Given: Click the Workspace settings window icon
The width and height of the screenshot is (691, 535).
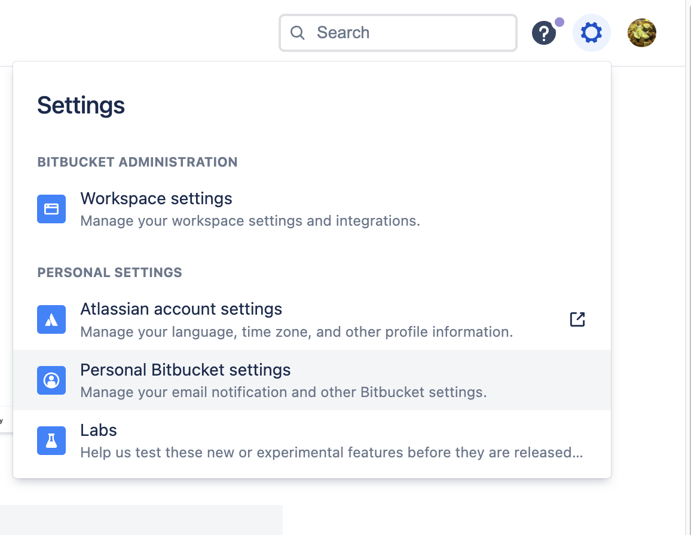Looking at the screenshot, I should click(51, 209).
